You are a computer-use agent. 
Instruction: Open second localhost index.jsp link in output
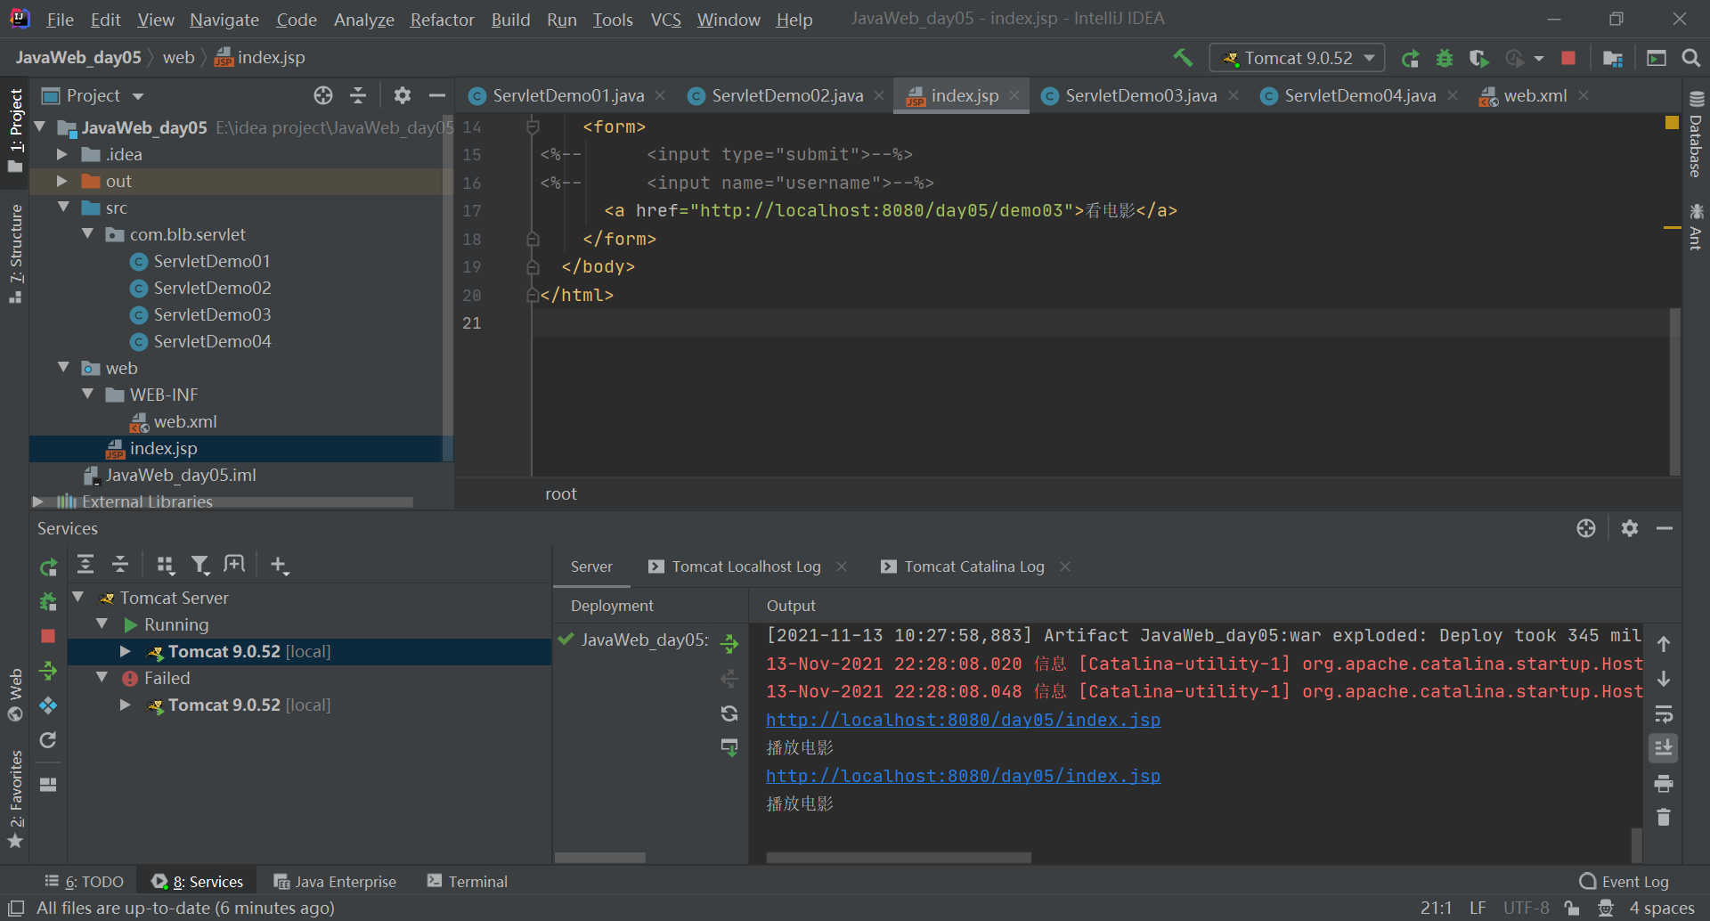[x=963, y=776]
